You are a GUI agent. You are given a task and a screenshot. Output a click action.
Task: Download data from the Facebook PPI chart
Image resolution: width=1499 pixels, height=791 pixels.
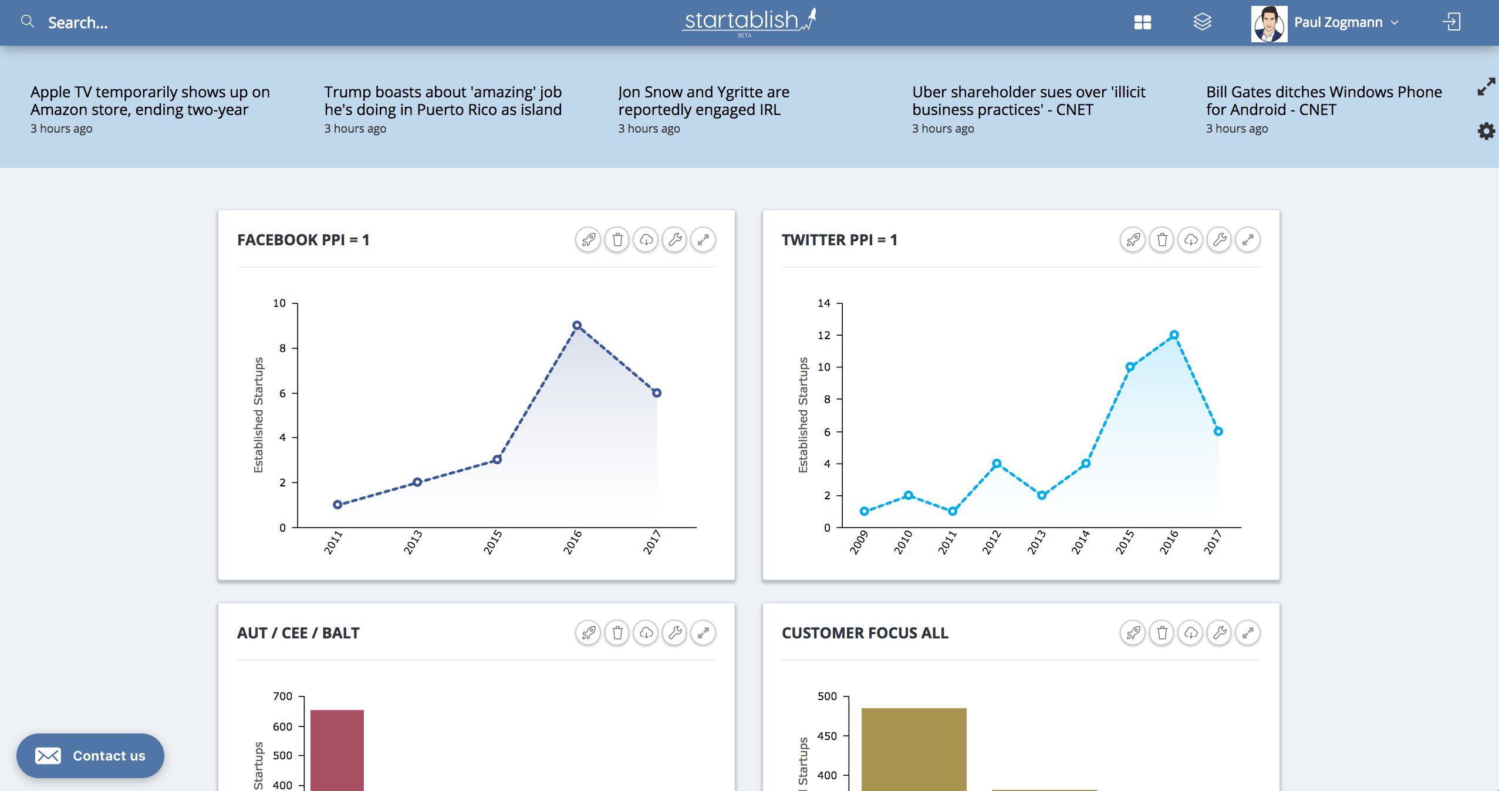tap(646, 239)
